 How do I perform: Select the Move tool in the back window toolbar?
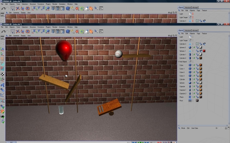[18, 8]
